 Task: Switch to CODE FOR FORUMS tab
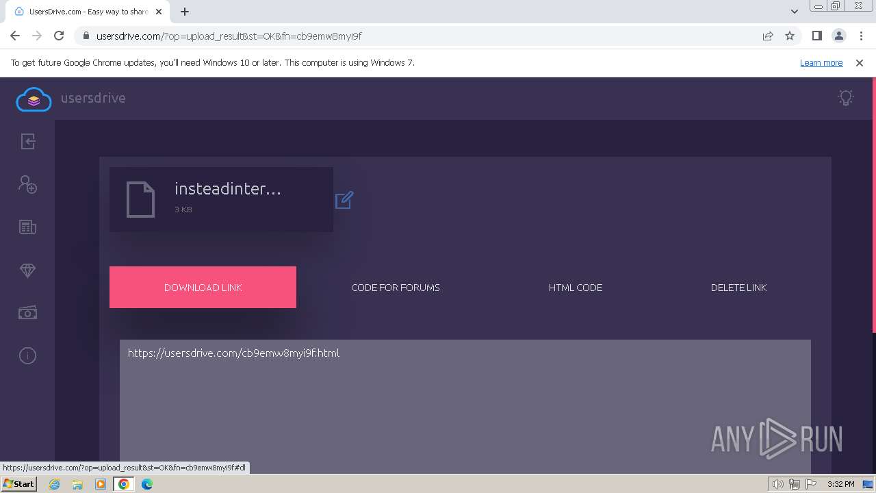click(396, 288)
